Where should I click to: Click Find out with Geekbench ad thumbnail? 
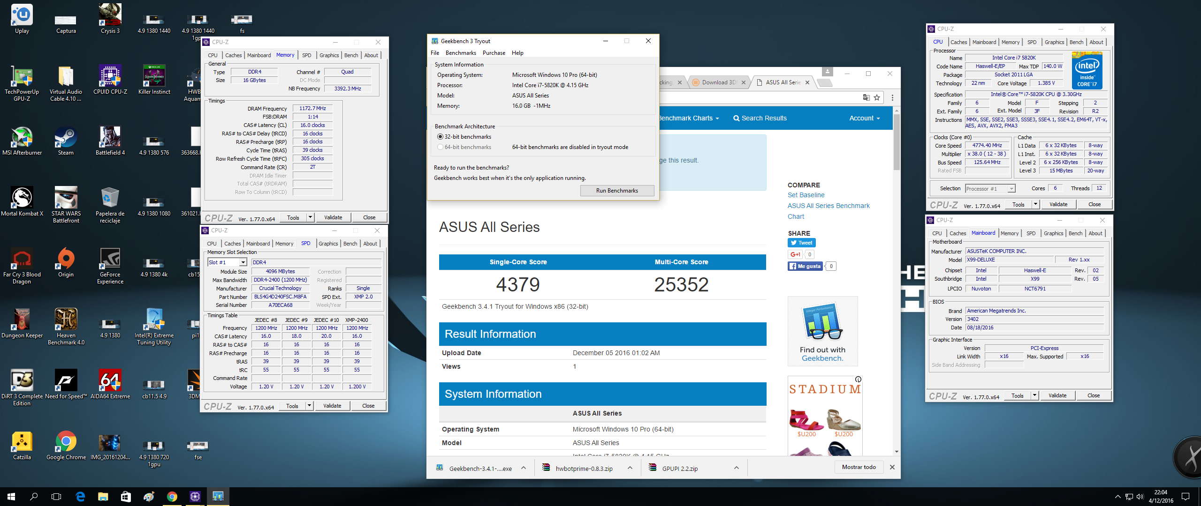(822, 331)
